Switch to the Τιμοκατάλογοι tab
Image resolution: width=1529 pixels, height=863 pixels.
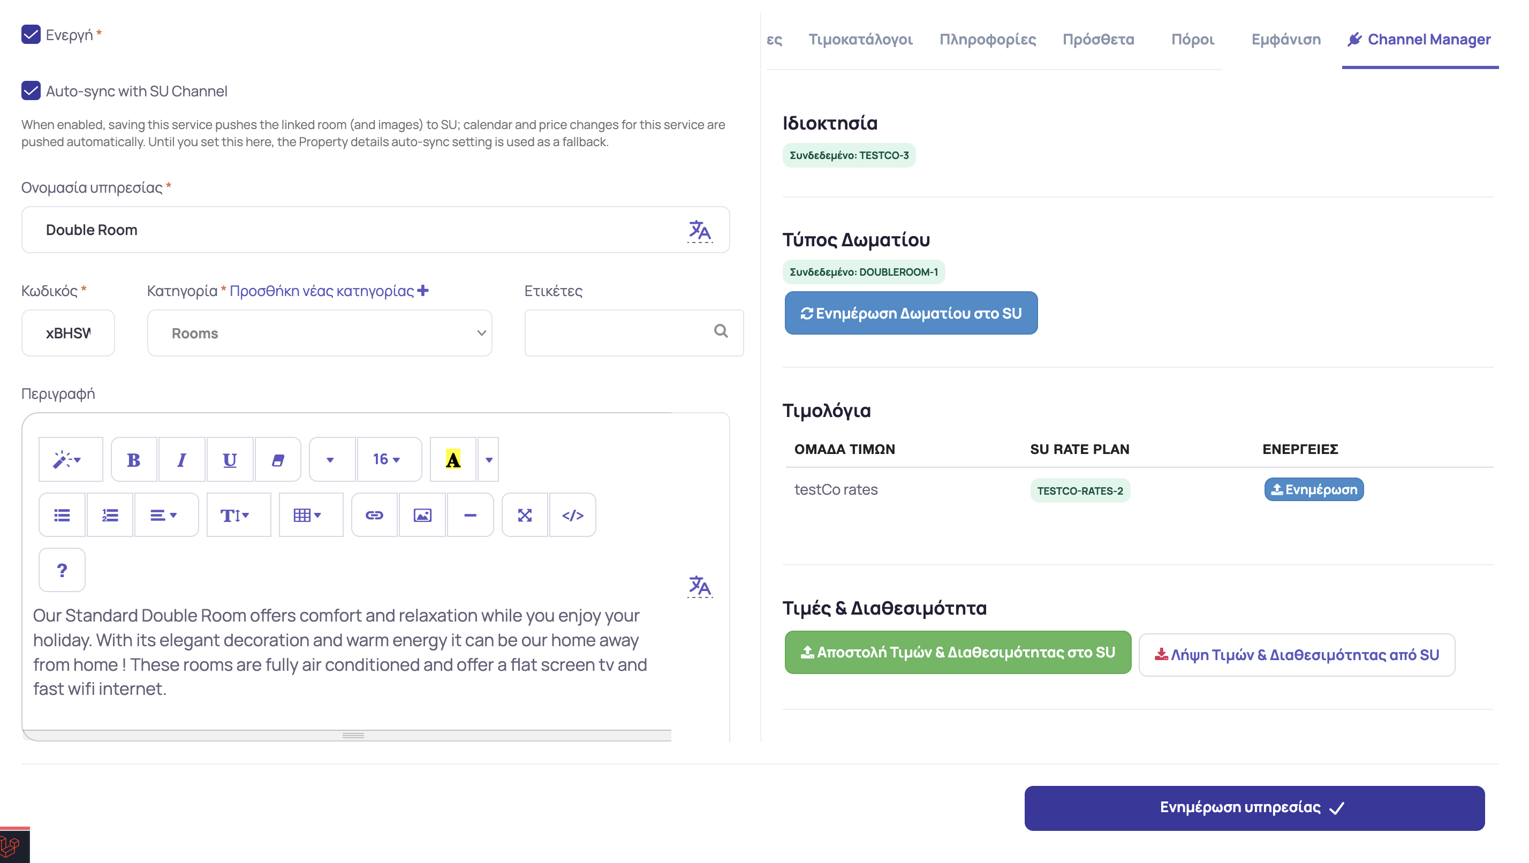point(860,39)
